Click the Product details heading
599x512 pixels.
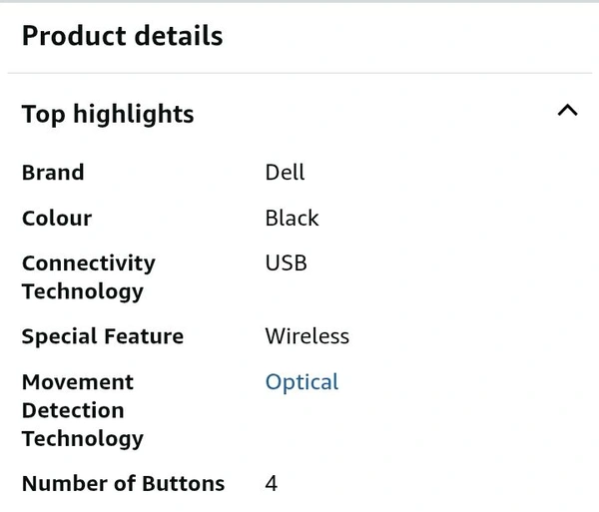click(x=122, y=37)
